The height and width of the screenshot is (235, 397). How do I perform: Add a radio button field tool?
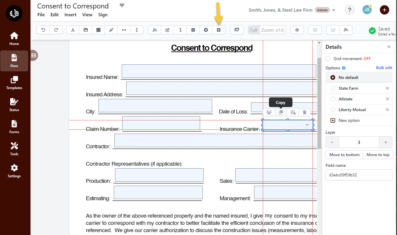point(206,30)
